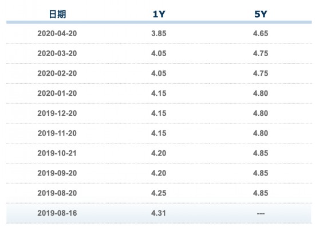Viewport: 315px width, 226px height.
Task: Select the 2020-03-20 date cell
Action: (x=57, y=53)
